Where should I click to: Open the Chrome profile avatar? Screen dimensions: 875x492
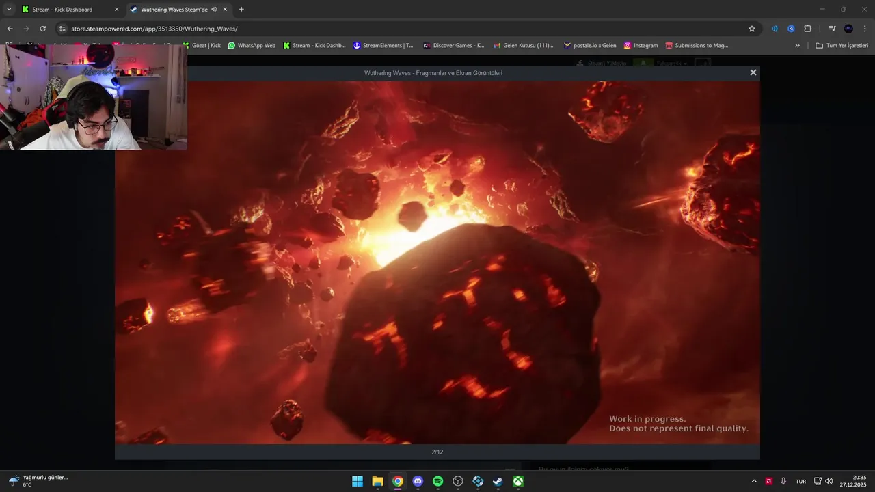(848, 29)
